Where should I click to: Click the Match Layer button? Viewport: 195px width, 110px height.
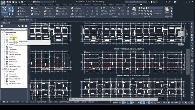click(x=155, y=14)
